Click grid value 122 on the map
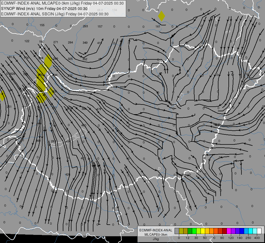Image resolution: width=265 pixels, height=243 pixels. tap(27, 41)
